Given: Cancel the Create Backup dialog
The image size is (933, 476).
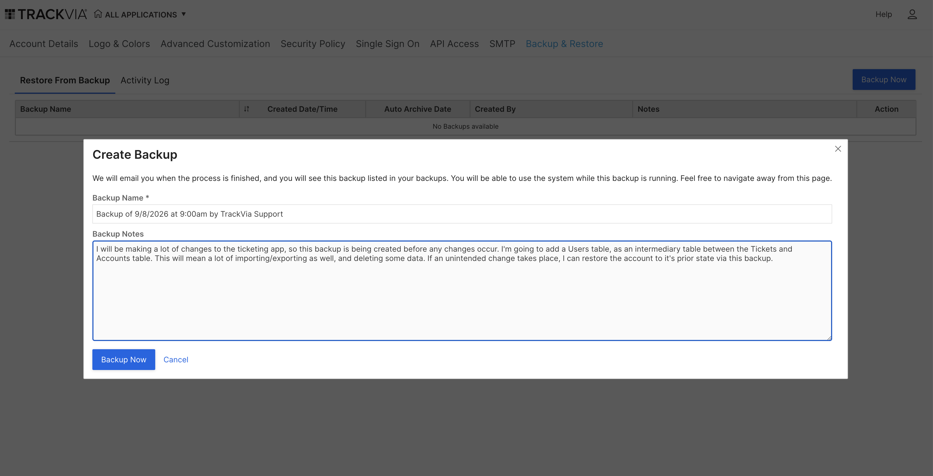Looking at the screenshot, I should pyautogui.click(x=176, y=360).
